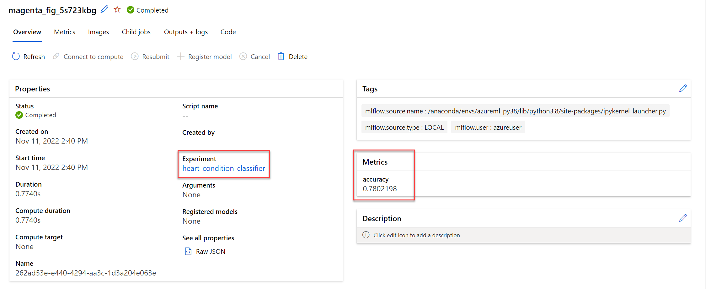Click the mlflow.source.type : LOCAL tag

click(404, 127)
